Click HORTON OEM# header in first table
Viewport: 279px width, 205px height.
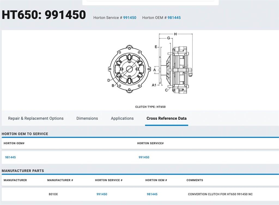point(14,143)
